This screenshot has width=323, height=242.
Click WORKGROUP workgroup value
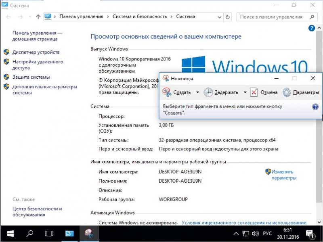(x=173, y=199)
